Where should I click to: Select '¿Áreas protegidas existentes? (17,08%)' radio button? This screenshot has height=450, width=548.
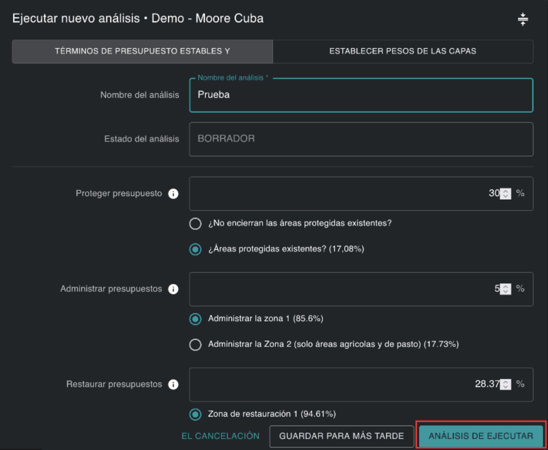pos(195,249)
